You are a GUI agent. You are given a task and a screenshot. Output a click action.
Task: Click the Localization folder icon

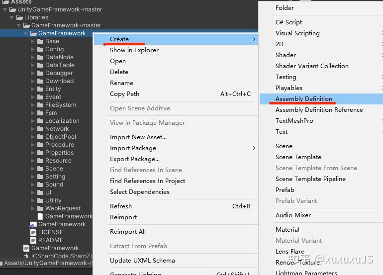pos(40,121)
